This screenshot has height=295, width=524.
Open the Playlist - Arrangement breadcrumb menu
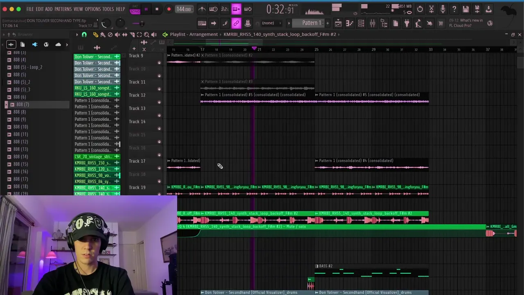point(194,34)
